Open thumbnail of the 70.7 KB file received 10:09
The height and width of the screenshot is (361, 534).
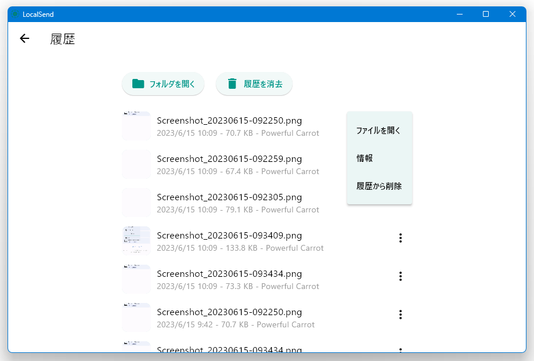(x=136, y=126)
